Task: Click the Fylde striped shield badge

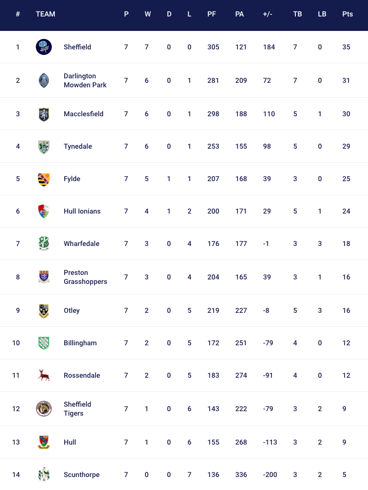Action: pos(44,179)
